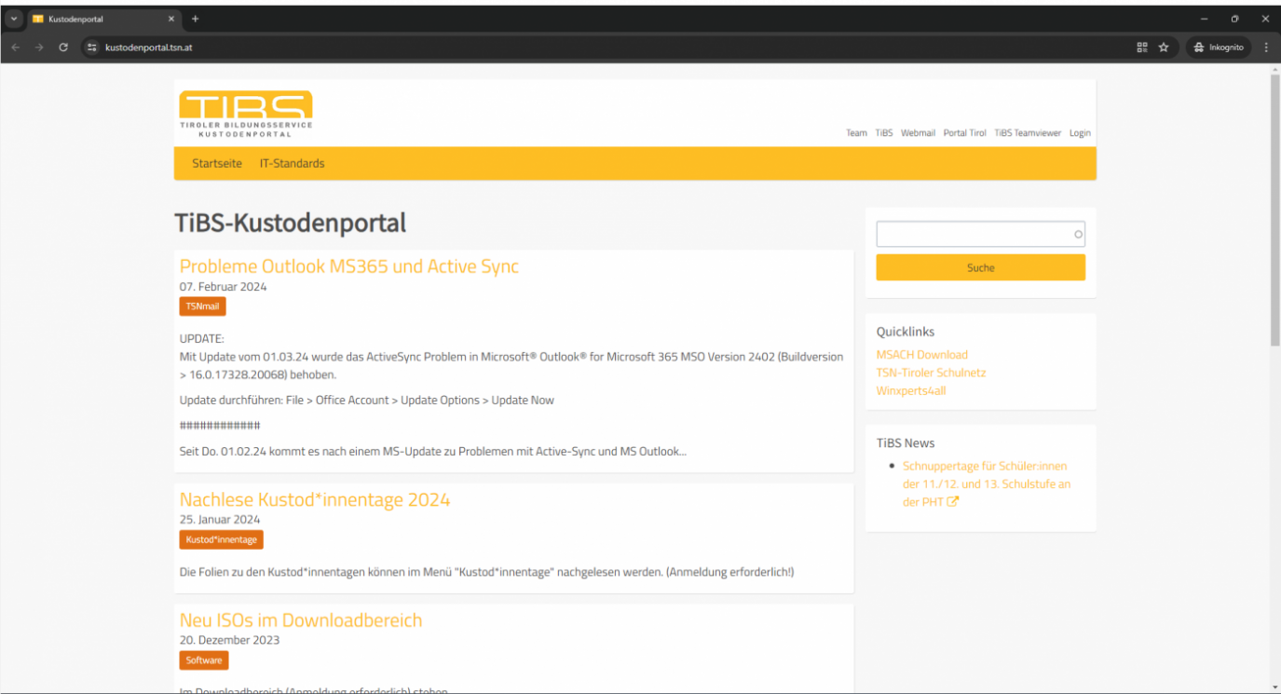Click the reload icon in the browser toolbar
The width and height of the screenshot is (1281, 694).
62,47
